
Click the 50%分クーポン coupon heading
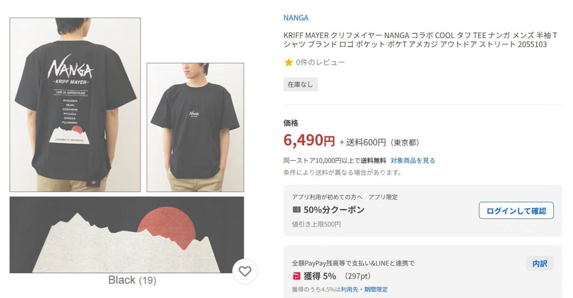tap(334, 210)
